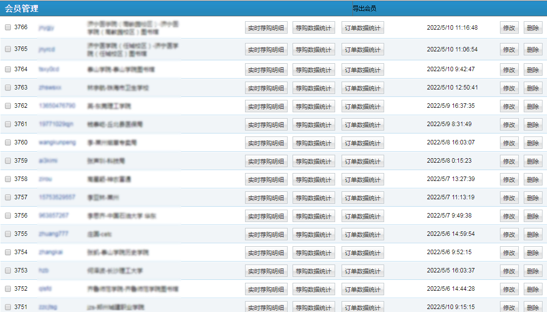Click the username link for member 3755
This screenshot has height=312, width=547.
[x=53, y=234]
